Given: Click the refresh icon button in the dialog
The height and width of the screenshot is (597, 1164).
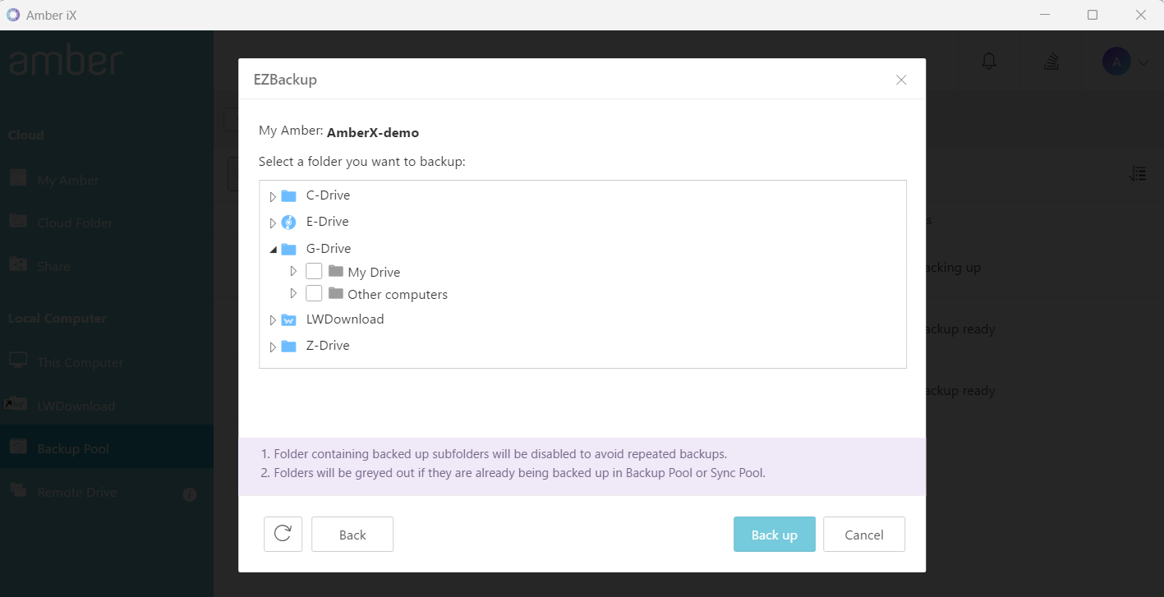Looking at the screenshot, I should 283,534.
